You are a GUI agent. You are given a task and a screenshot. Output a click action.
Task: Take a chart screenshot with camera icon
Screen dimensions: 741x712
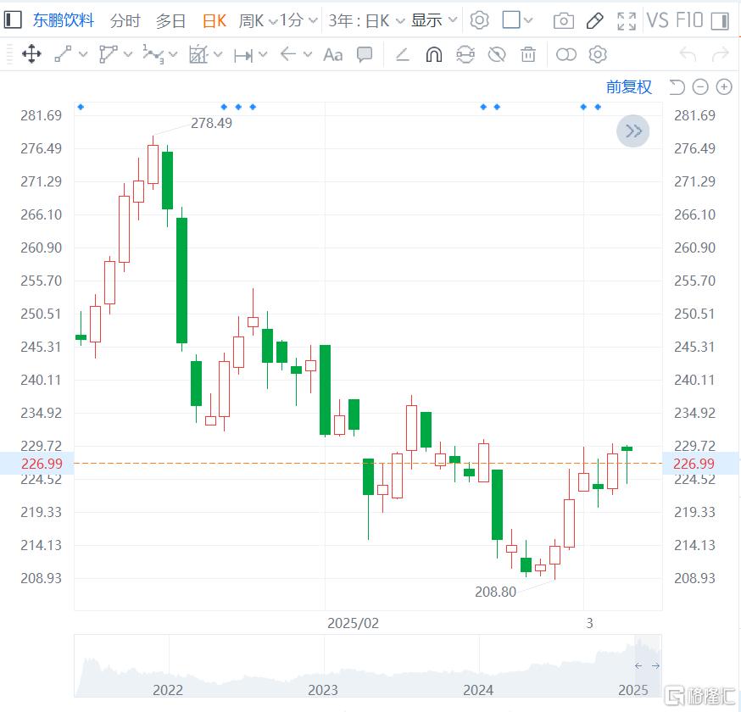point(563,20)
